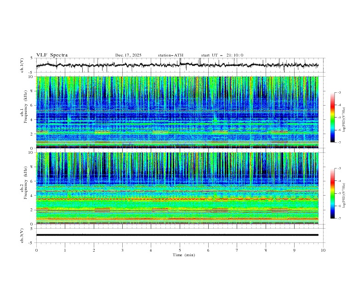This screenshot has width=364, height=281.
Task: Click the 10 minute tick on time axis
Action: point(323,250)
